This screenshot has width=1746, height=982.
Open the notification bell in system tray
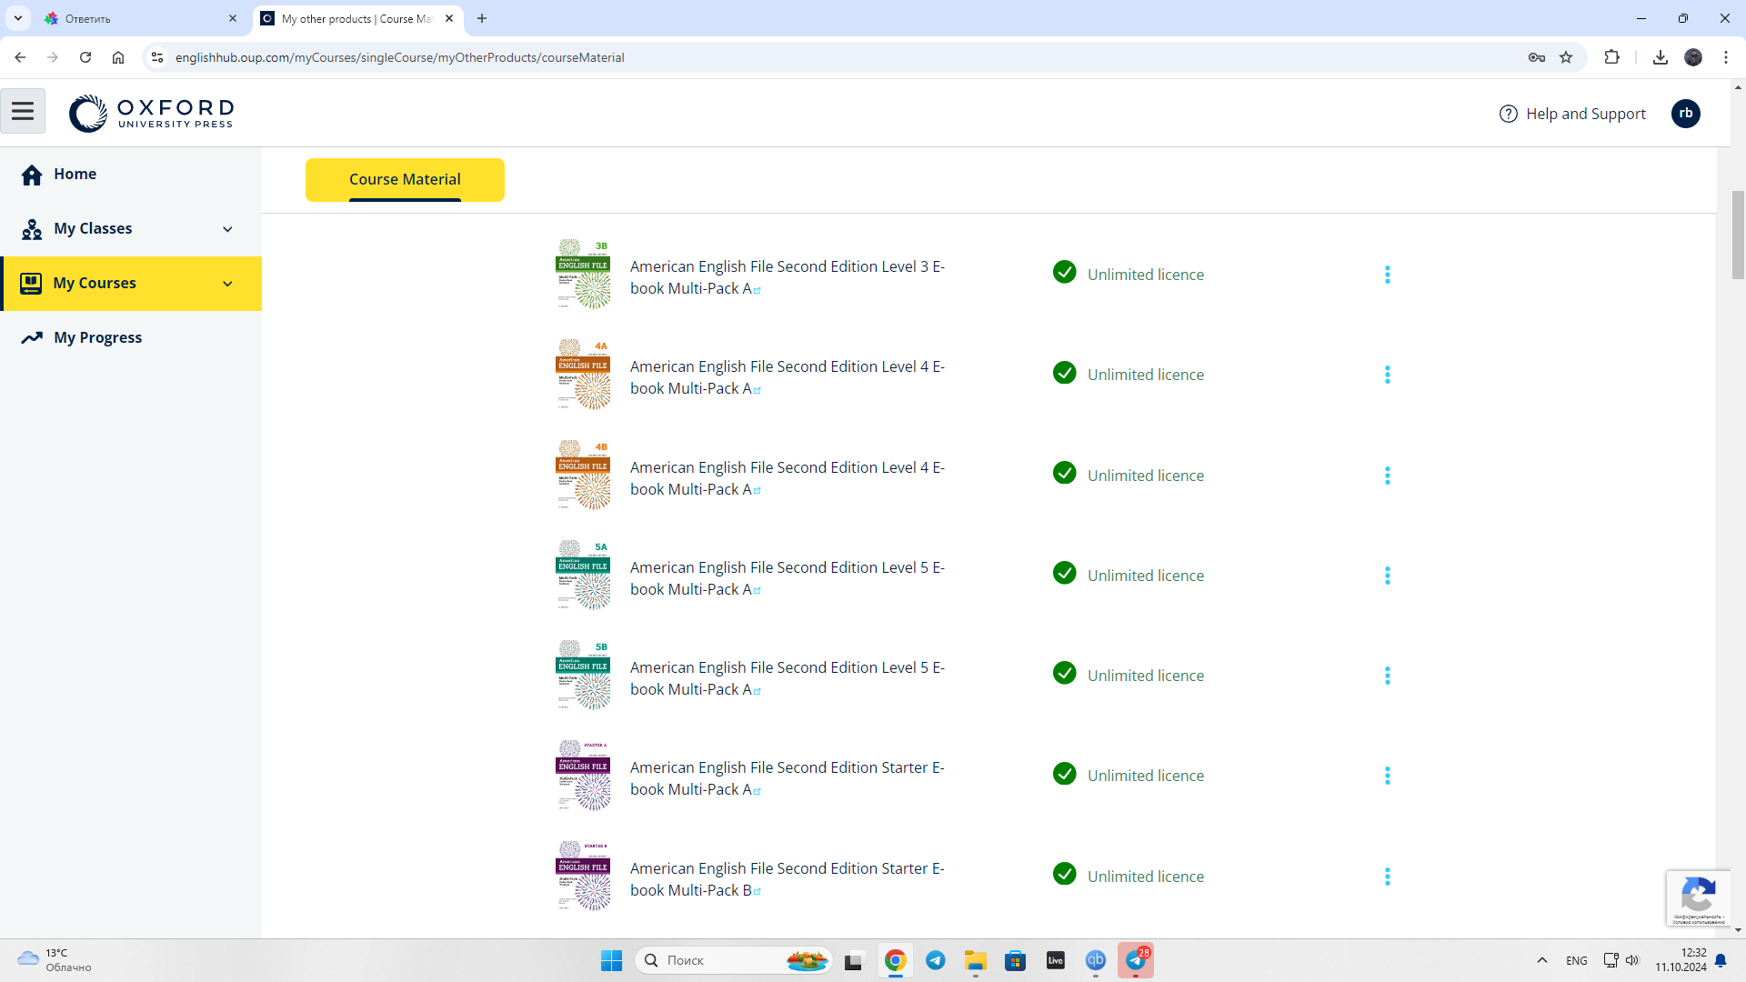pyautogui.click(x=1721, y=960)
